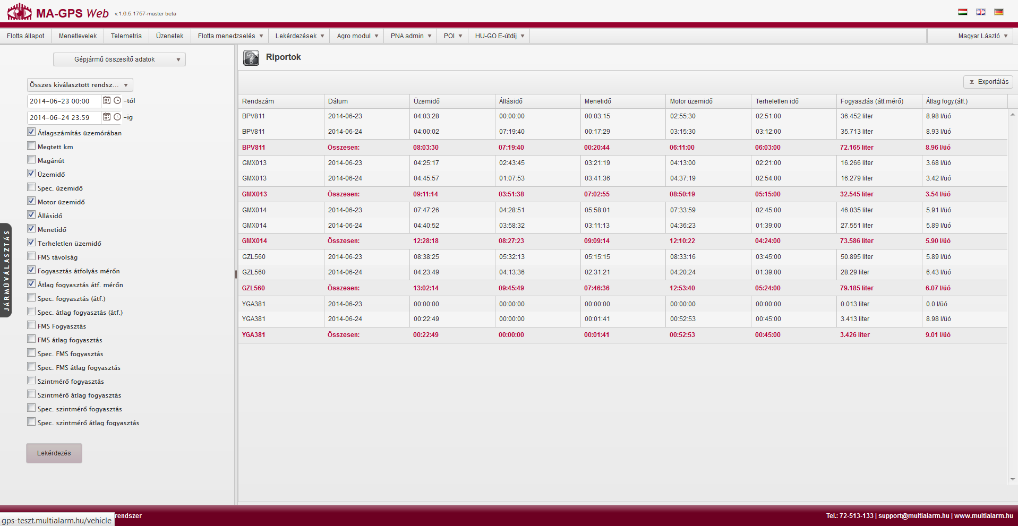Uncheck Átlag fogyasztás átf. mérőn checkbox
This screenshot has height=526, width=1018.
[x=31, y=284]
